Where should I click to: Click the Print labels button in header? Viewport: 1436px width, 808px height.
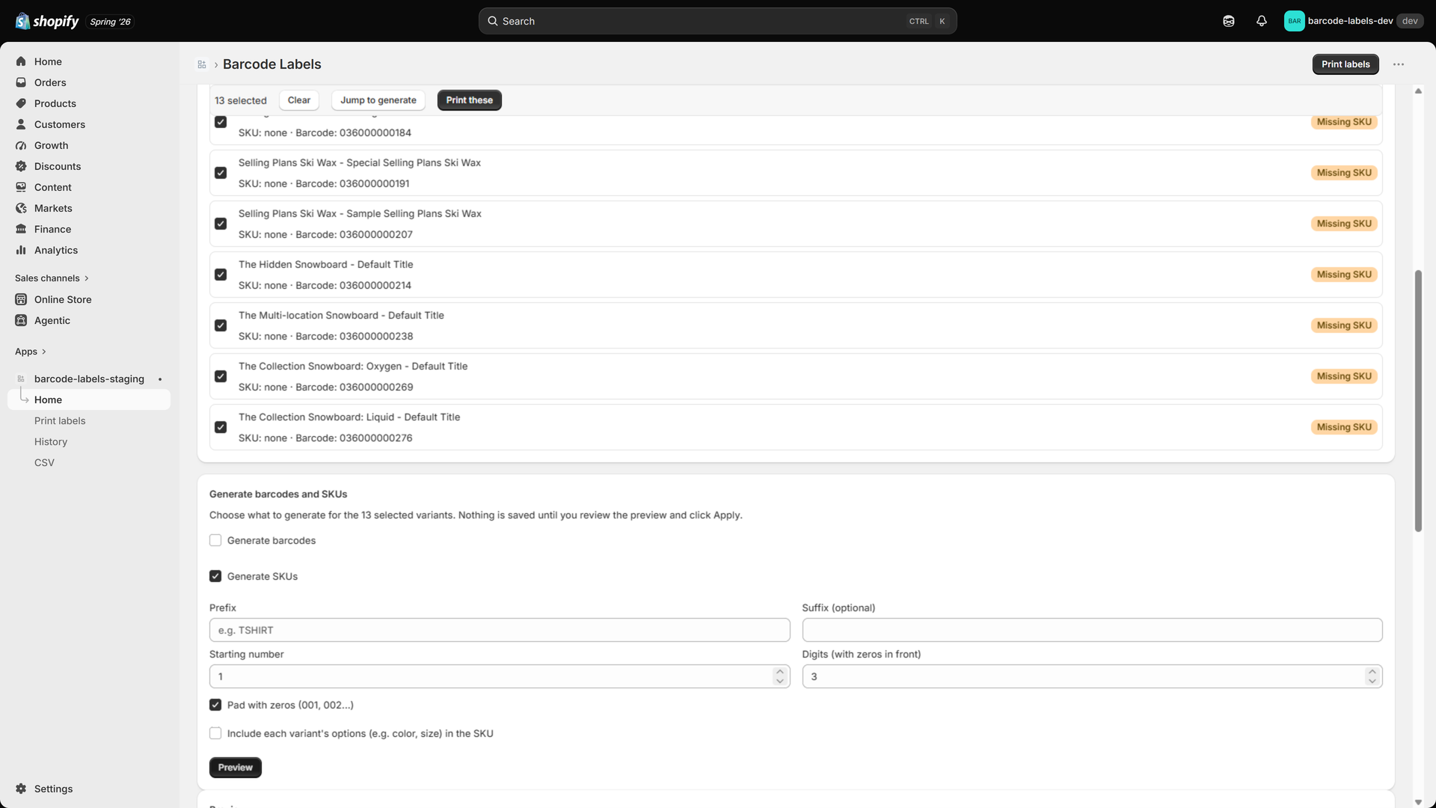1346,64
